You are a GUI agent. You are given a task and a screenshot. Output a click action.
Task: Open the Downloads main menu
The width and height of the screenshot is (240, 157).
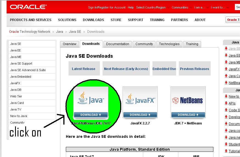click(x=93, y=20)
